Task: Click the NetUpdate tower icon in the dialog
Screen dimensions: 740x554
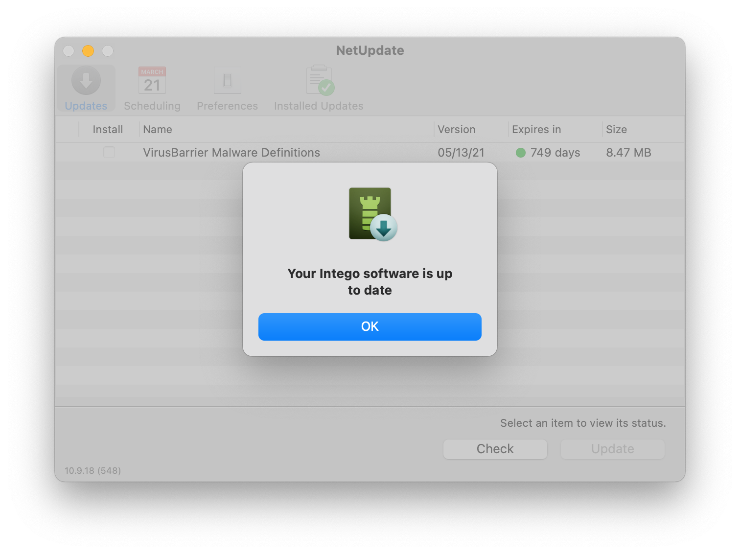Action: click(373, 214)
